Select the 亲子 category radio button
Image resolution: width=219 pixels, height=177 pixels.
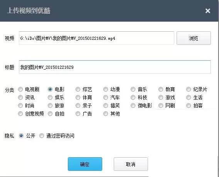[78, 106]
